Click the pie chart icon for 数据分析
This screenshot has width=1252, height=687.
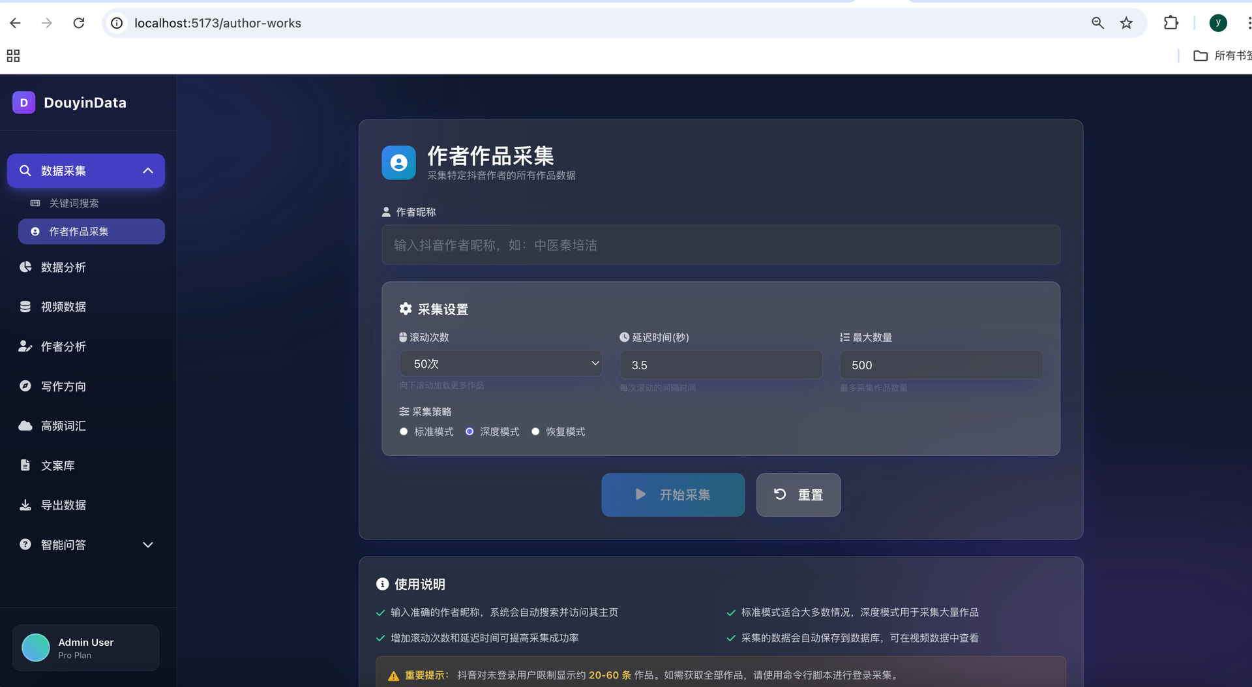click(25, 267)
